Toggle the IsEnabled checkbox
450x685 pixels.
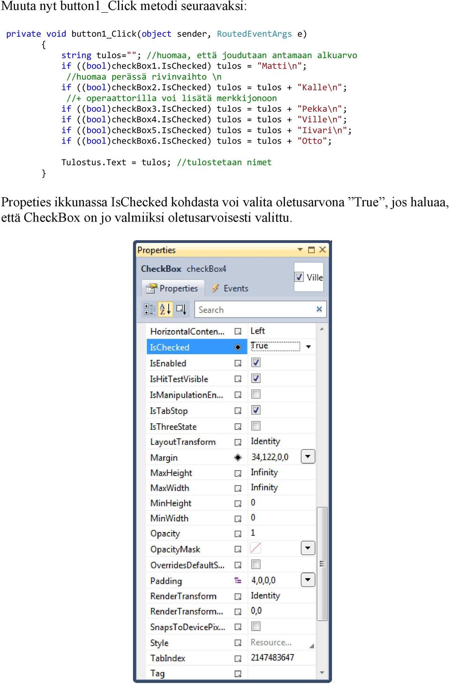point(256,363)
